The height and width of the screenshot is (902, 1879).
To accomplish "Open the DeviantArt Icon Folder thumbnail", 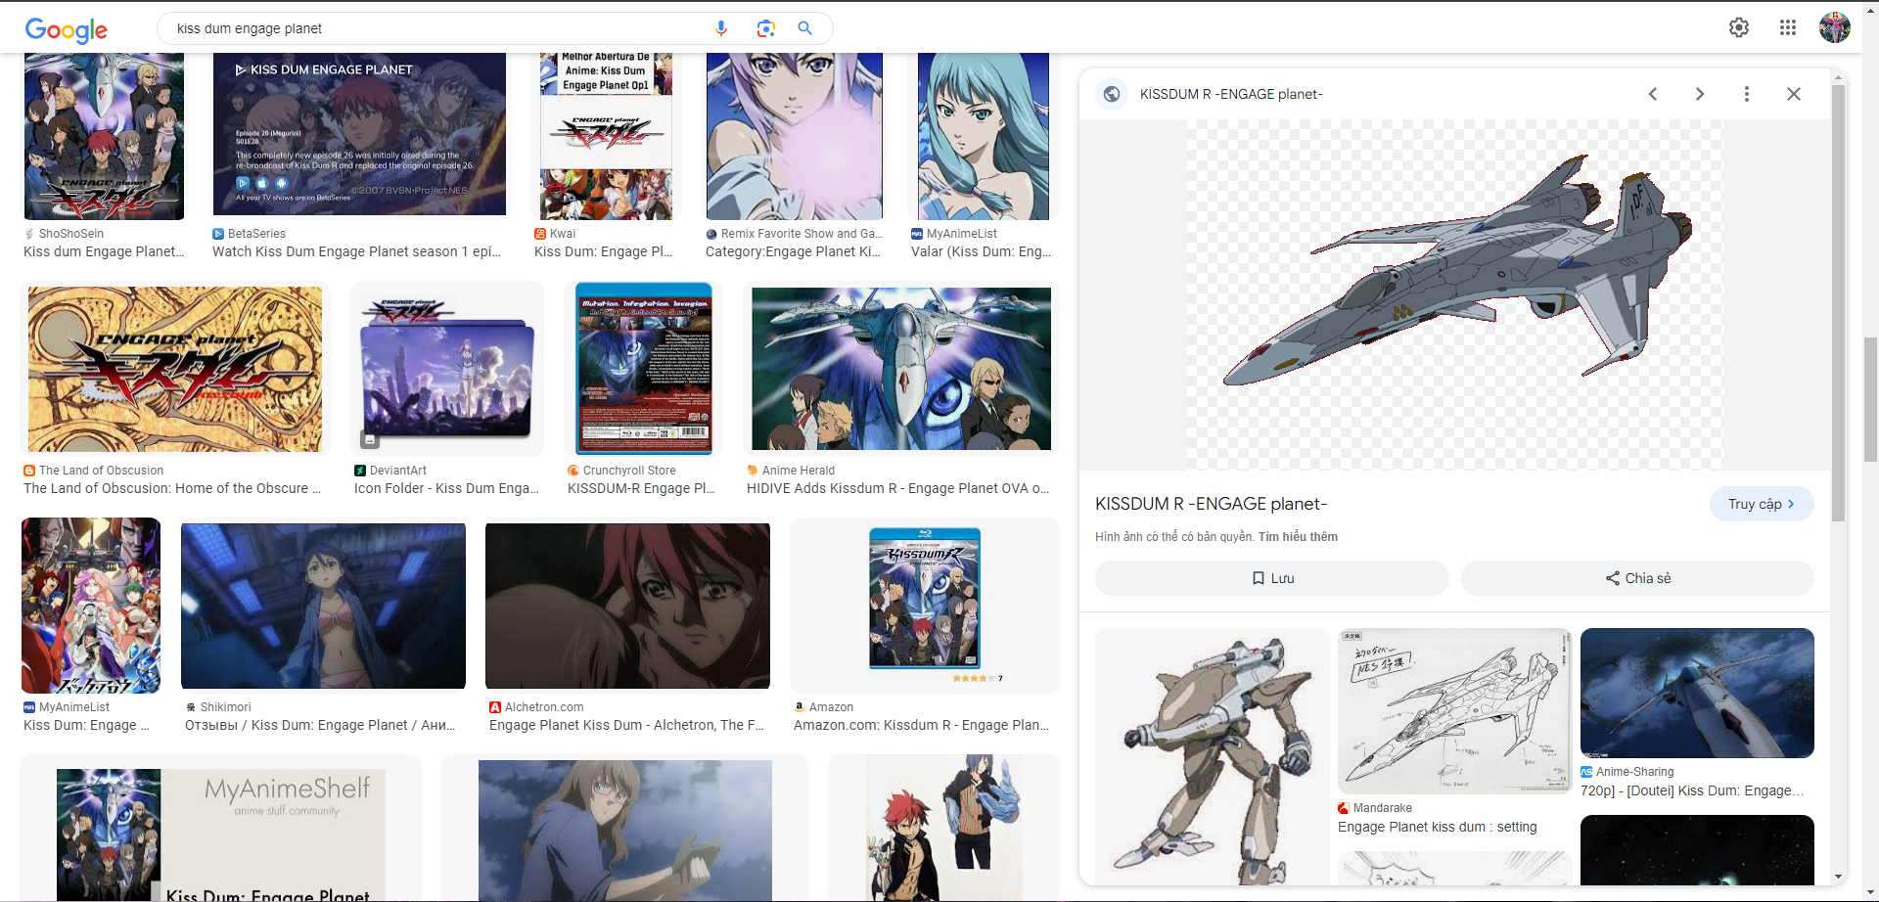I will (447, 369).
